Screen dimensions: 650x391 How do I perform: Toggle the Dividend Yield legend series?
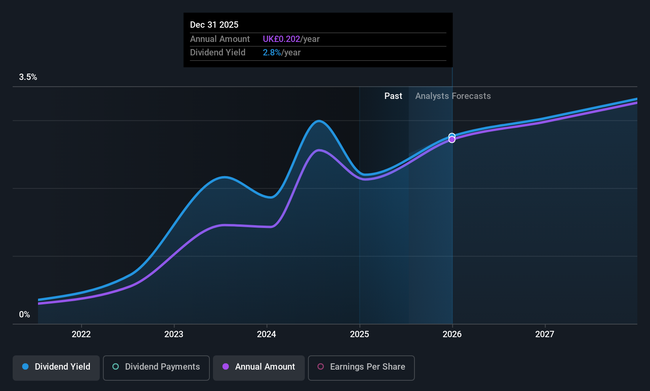(56, 368)
